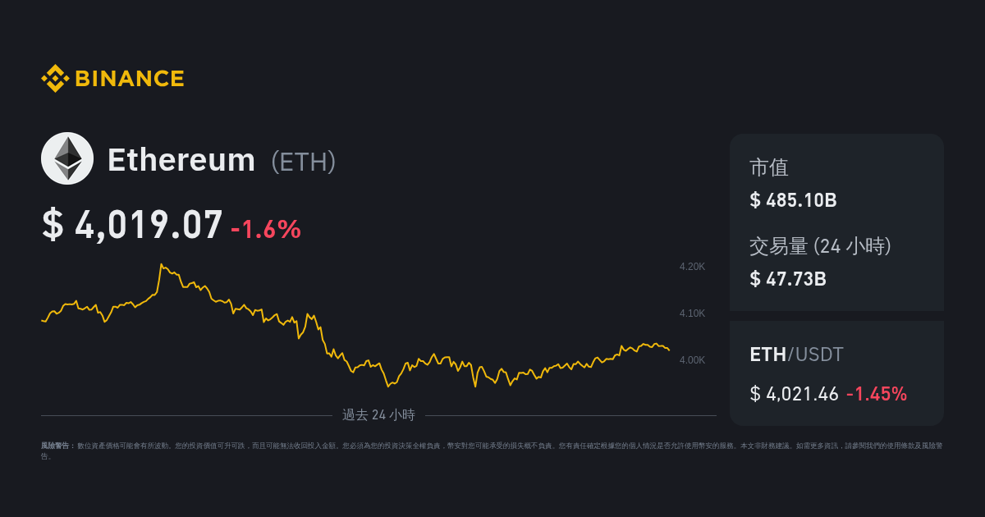Click the Ethereum coin logo icon
This screenshot has height=517, width=985.
[67, 158]
